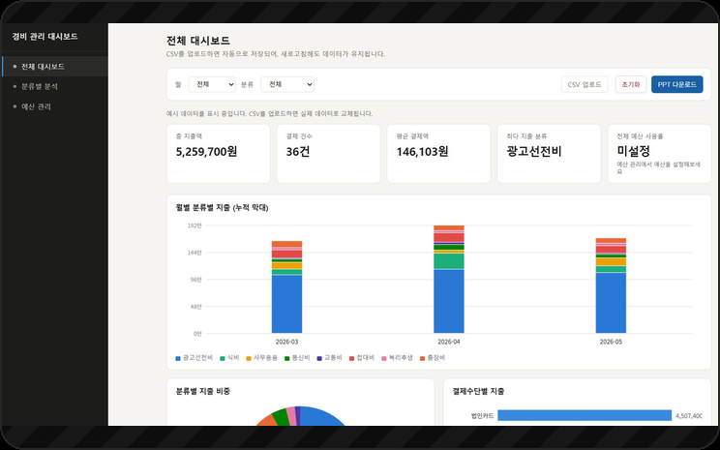Click the 총 지출액 5,259,700원 card

click(218, 153)
